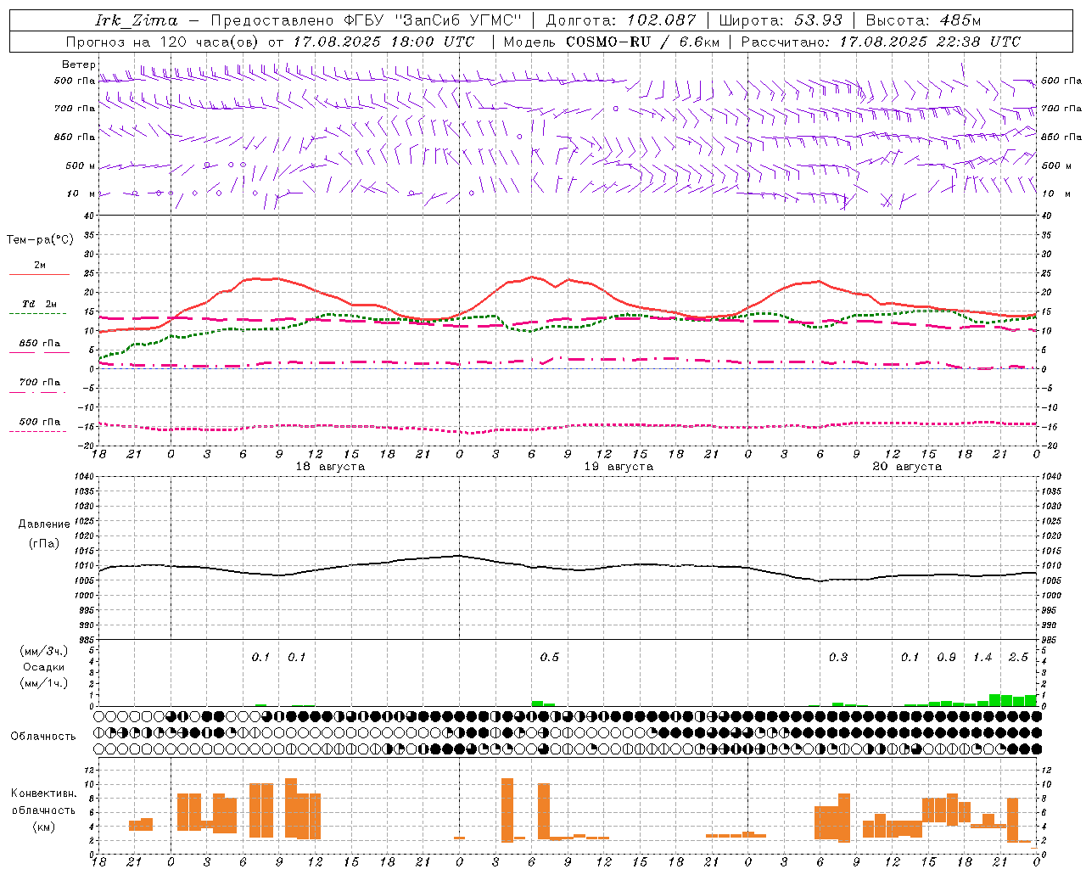Click the Ветер wind panel label
Viewport: 1086px width, 869px height.
pyautogui.click(x=79, y=64)
